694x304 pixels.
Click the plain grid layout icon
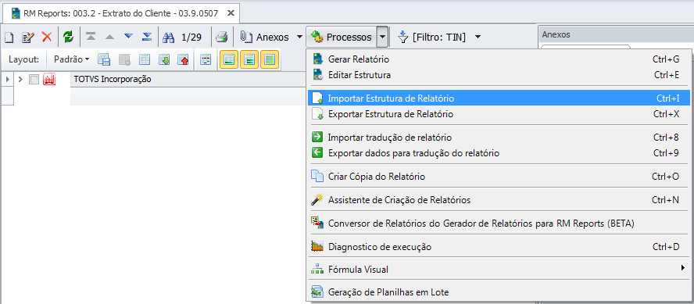(145, 59)
